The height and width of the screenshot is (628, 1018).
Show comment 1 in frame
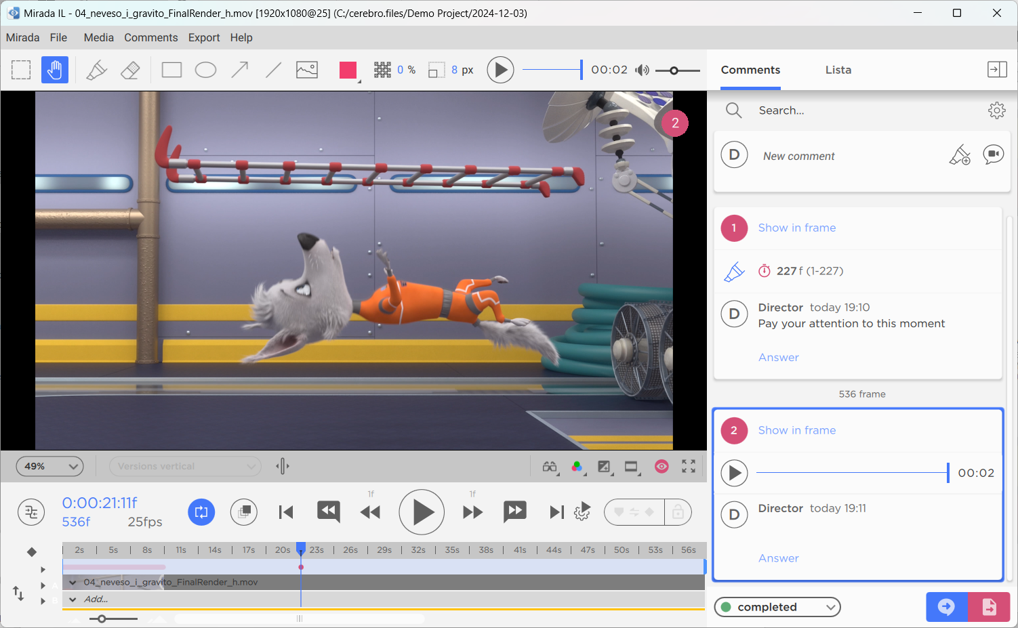point(796,228)
